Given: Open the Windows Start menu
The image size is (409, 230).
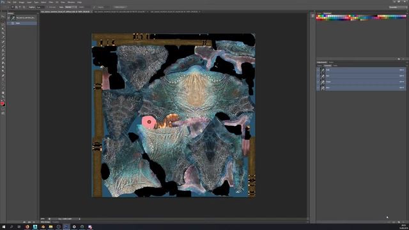Looking at the screenshot, I should pos(4,227).
